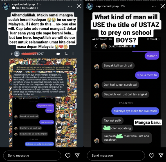Tap the WhatsApp voice call icon
Screen dimensions: 166x162
pyautogui.click(x=66, y=54)
